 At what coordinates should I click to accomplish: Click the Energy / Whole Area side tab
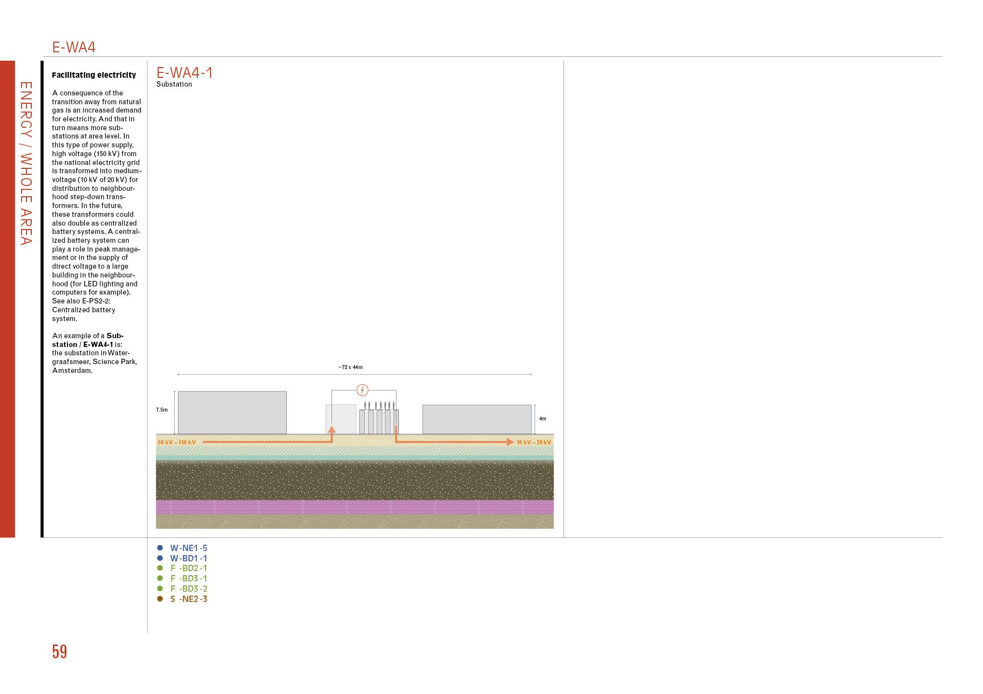25,163
